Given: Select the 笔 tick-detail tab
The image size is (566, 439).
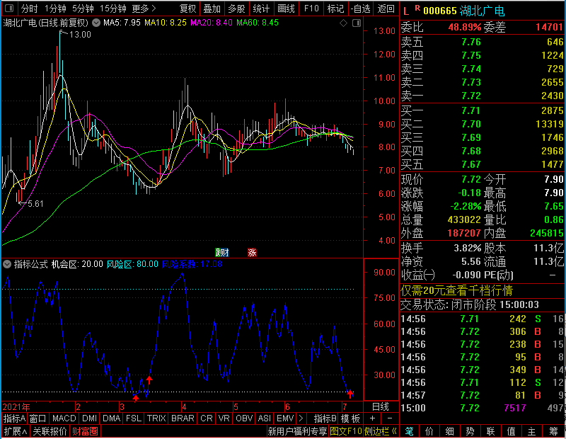Looking at the screenshot, I should pos(409,431).
